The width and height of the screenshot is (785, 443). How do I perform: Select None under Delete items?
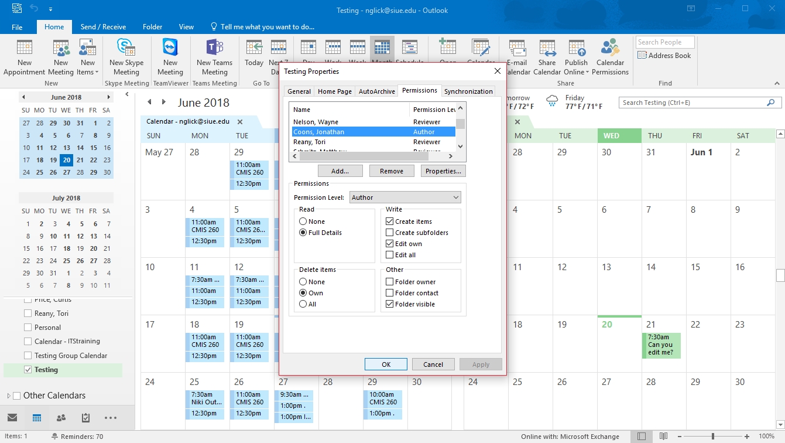coord(303,282)
